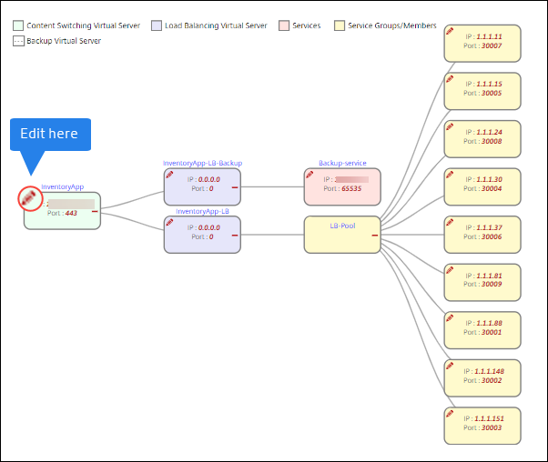
Task: Edit member with IP 1.1.1.88
Action: pyautogui.click(x=450, y=317)
